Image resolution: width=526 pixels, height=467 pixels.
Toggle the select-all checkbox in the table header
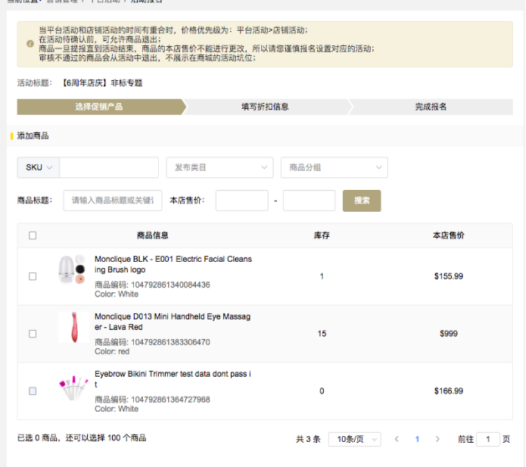pyautogui.click(x=33, y=235)
